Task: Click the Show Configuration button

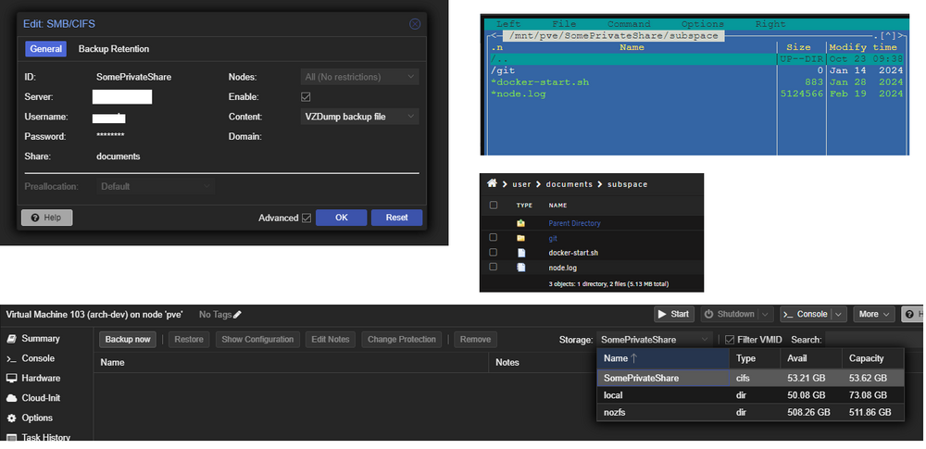Action: [257, 339]
